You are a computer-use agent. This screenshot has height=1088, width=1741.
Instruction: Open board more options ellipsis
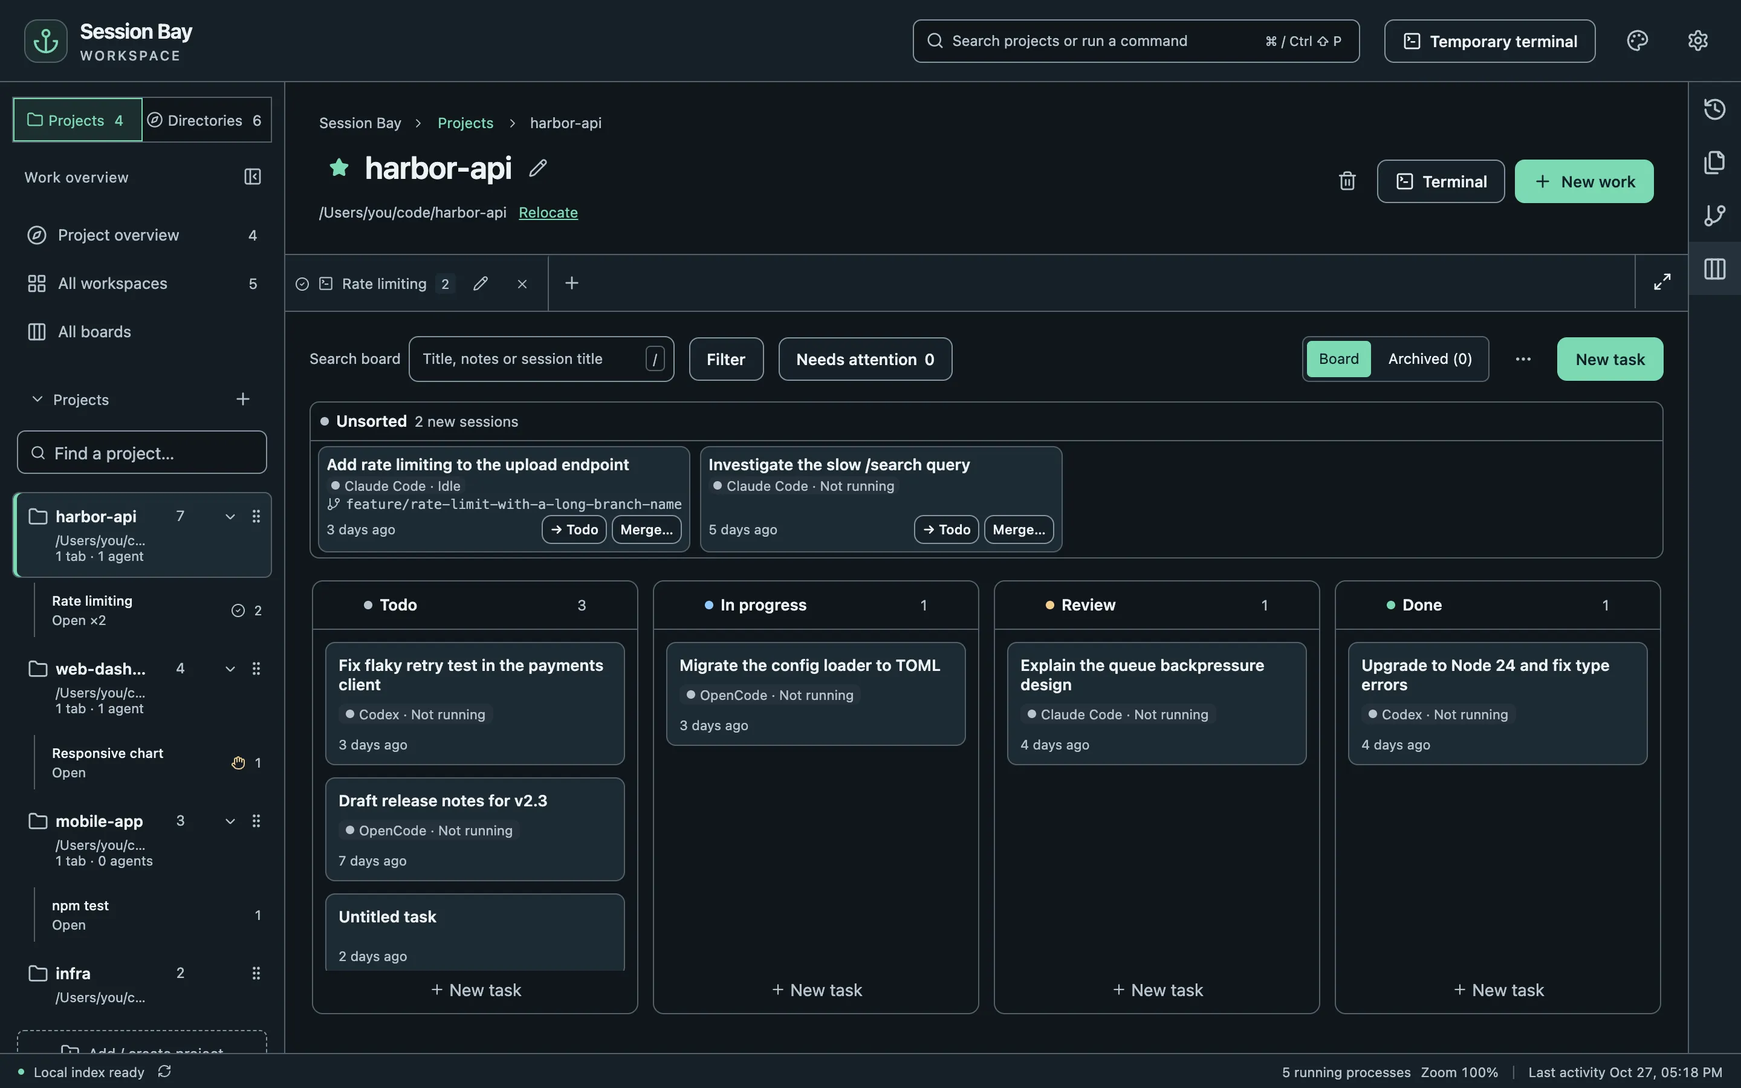pyautogui.click(x=1523, y=359)
